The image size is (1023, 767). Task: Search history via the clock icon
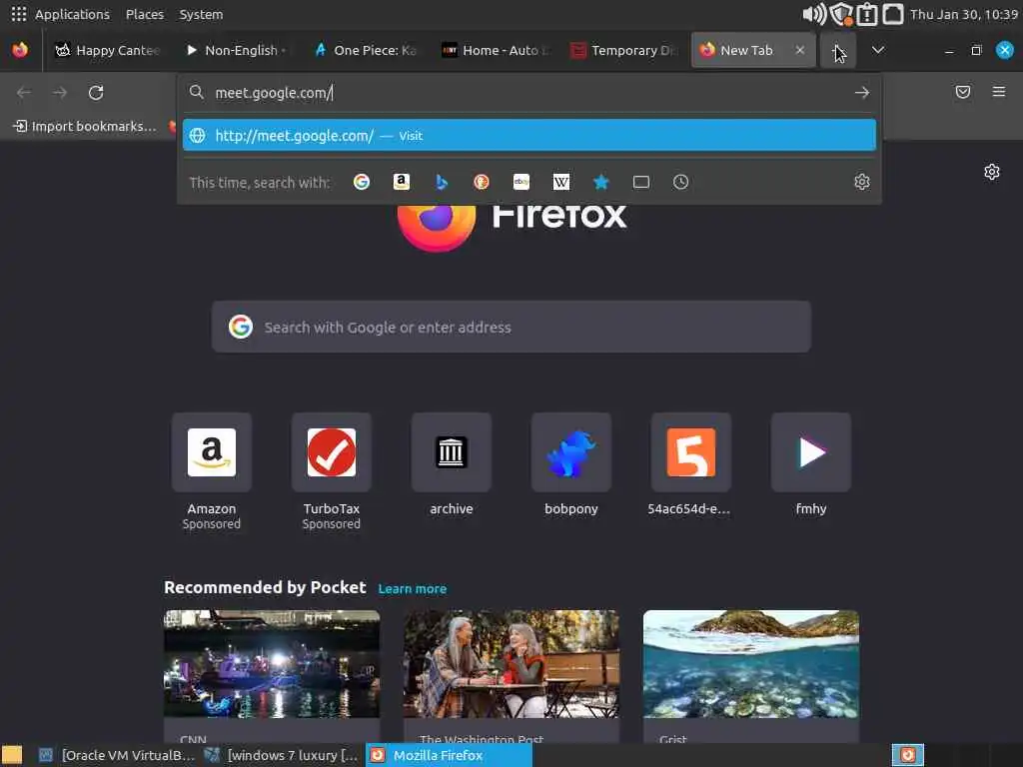pyautogui.click(x=680, y=182)
